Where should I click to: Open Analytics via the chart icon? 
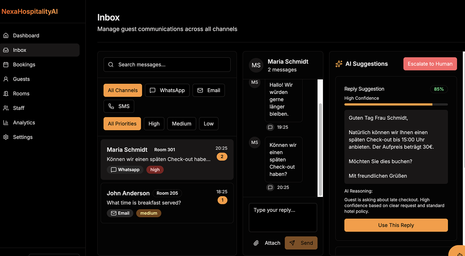(x=5, y=122)
